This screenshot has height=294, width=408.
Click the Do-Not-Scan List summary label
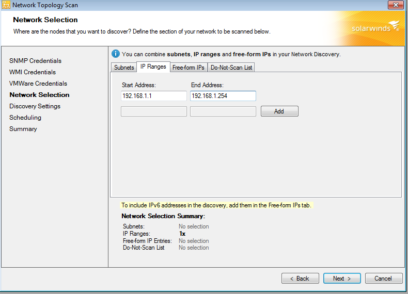[144, 248]
